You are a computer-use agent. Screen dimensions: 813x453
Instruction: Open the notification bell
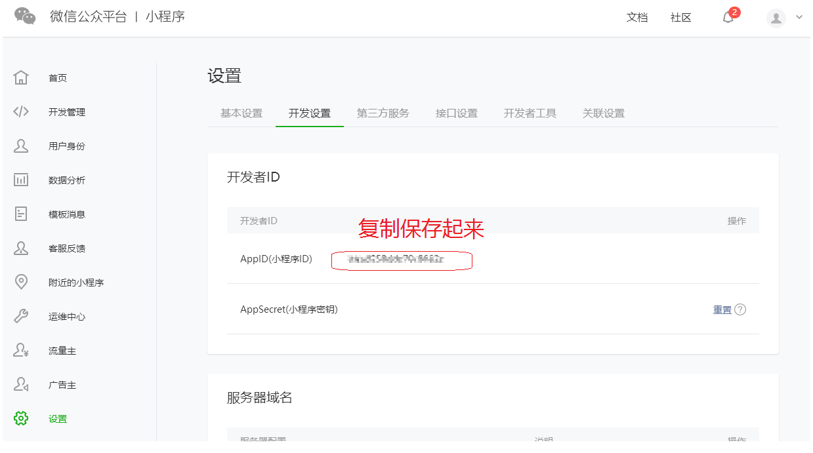pos(728,18)
